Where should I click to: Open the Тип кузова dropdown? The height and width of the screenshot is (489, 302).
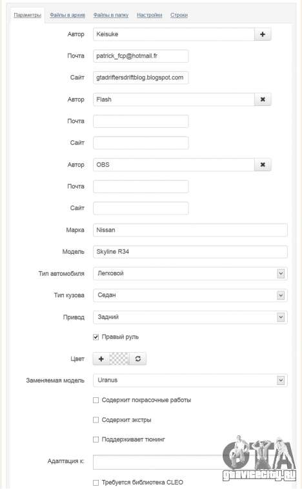(190, 295)
